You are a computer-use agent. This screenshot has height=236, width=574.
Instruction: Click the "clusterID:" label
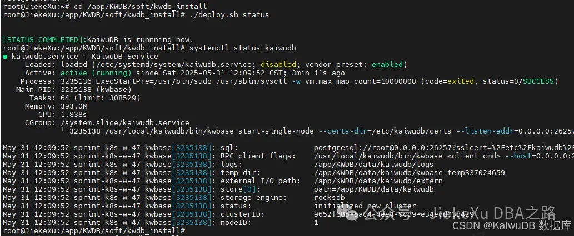[243, 214]
